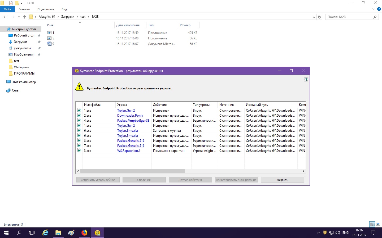Image resolution: width=382 pixels, height=238 pixels.
Task: Open the action center notification icon
Action: tap(373, 233)
